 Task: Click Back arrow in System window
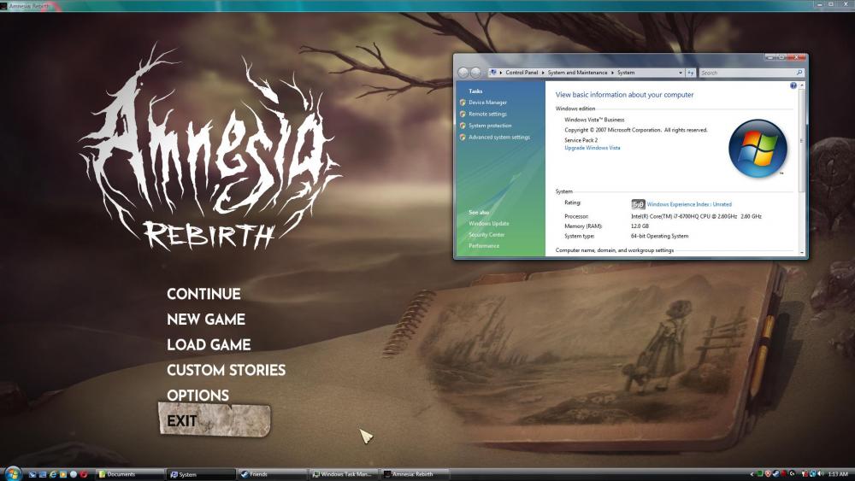point(463,73)
